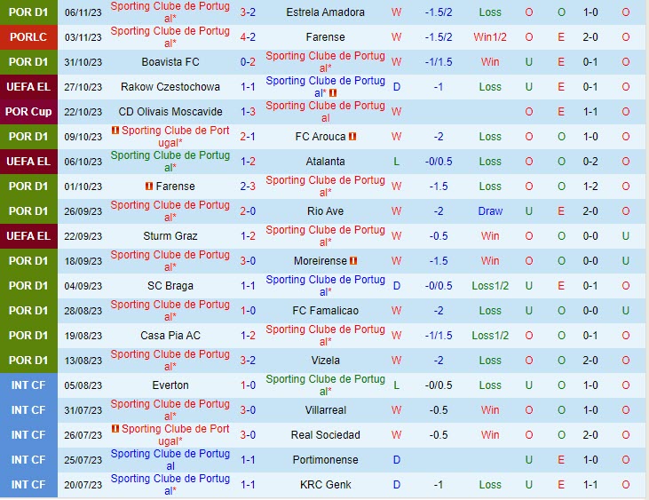Click the -1/1.5 handicap on the Boavista FC row
649x500 pixels.
439,62
